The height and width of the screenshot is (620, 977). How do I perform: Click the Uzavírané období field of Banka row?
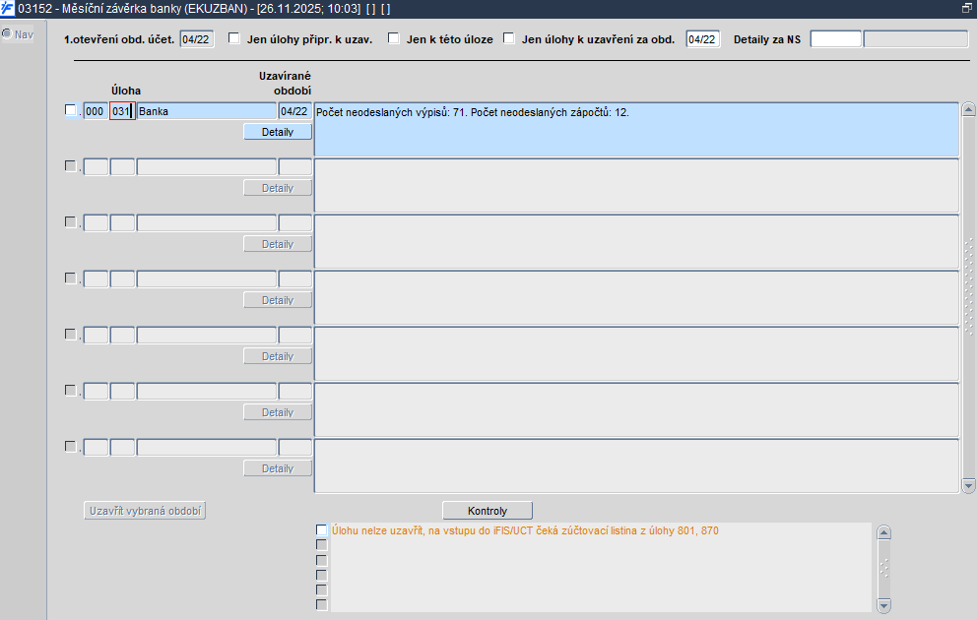click(x=294, y=111)
